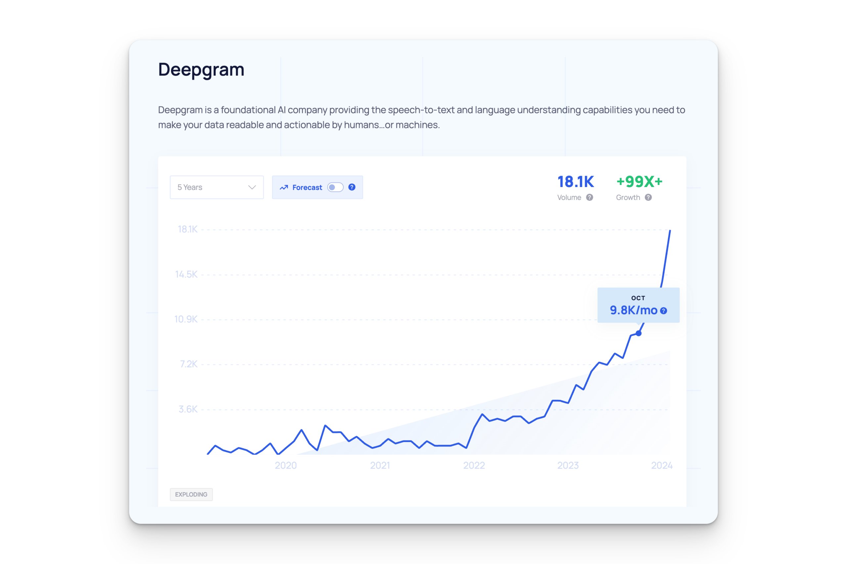Image resolution: width=847 pixels, height=564 pixels.
Task: Click the 2024 x-axis label
Action: tap(662, 466)
